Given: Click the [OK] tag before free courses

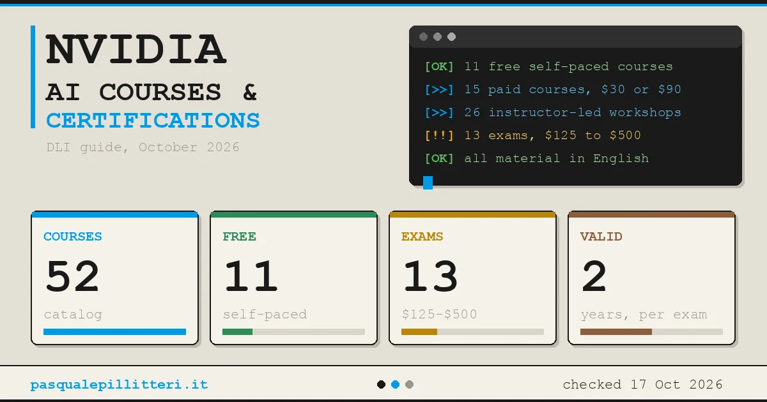Looking at the screenshot, I should tap(439, 66).
